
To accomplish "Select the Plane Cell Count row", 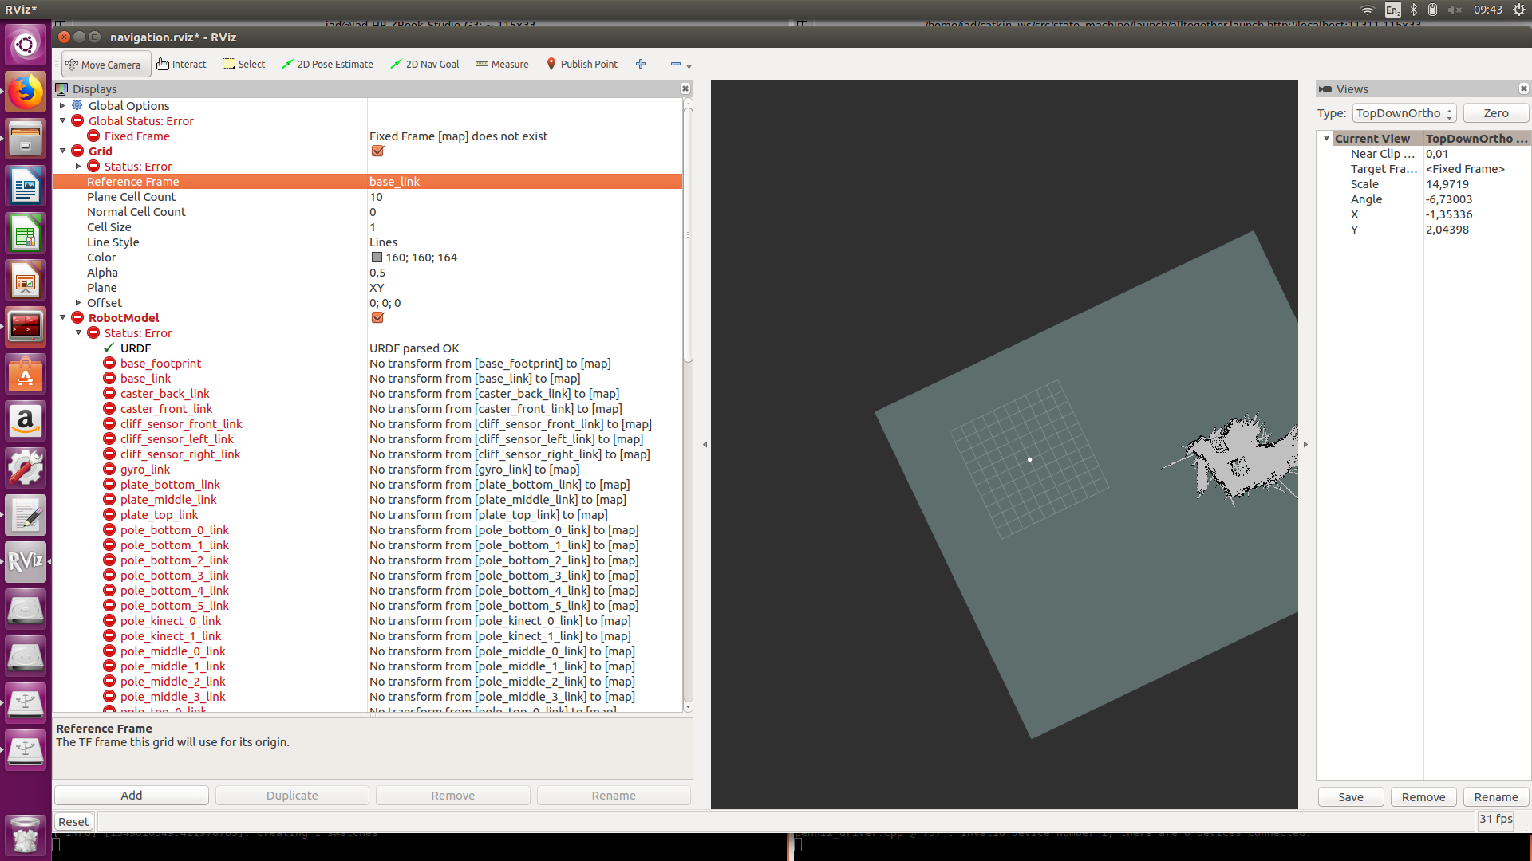I will tap(367, 197).
